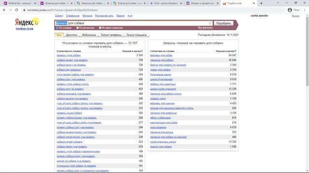
Task: Open 'лежанки для животных' query link
Action: click(163, 113)
